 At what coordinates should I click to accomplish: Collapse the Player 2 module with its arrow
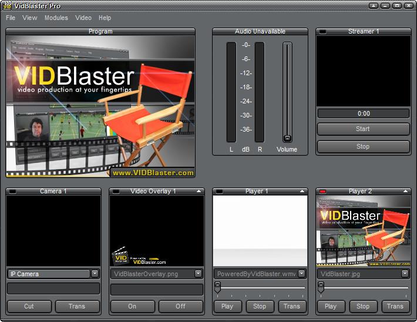tap(406, 192)
